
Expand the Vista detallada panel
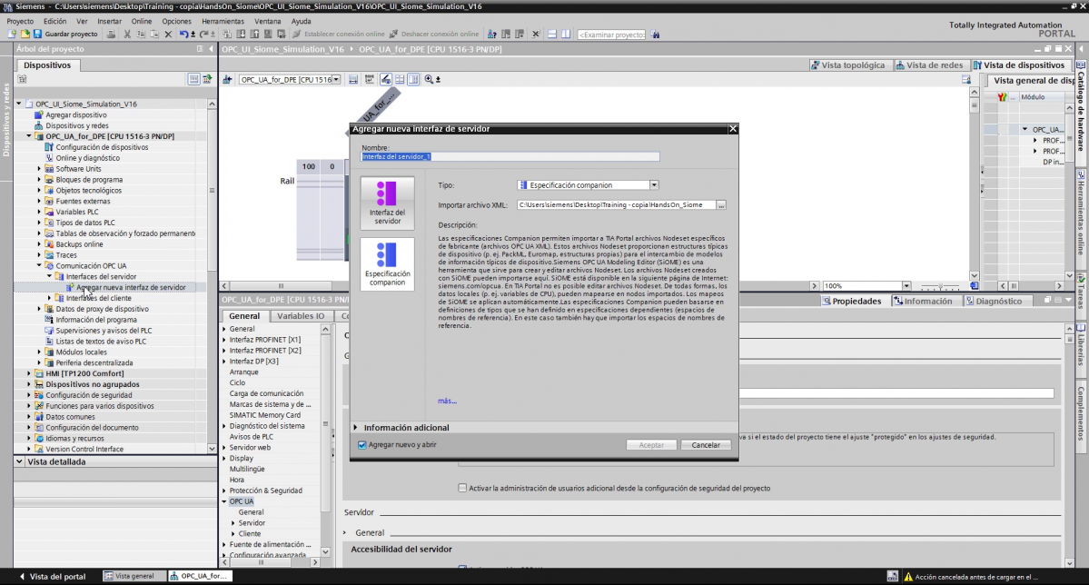[19, 462]
